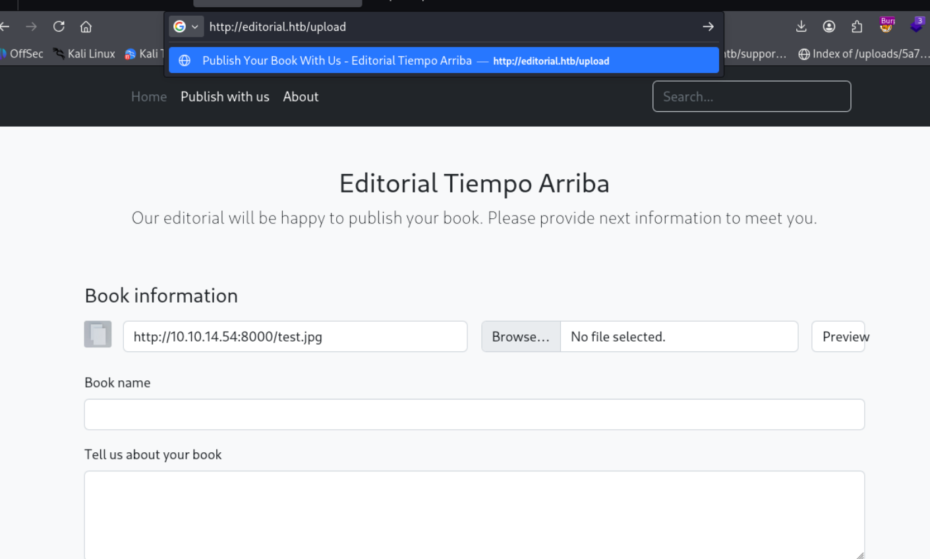
Task: Open the Kali Linux bookmark
Action: (84, 54)
